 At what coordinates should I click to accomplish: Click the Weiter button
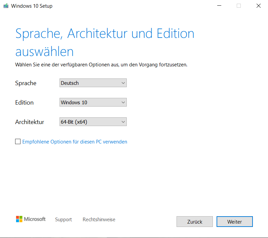[x=234, y=222]
